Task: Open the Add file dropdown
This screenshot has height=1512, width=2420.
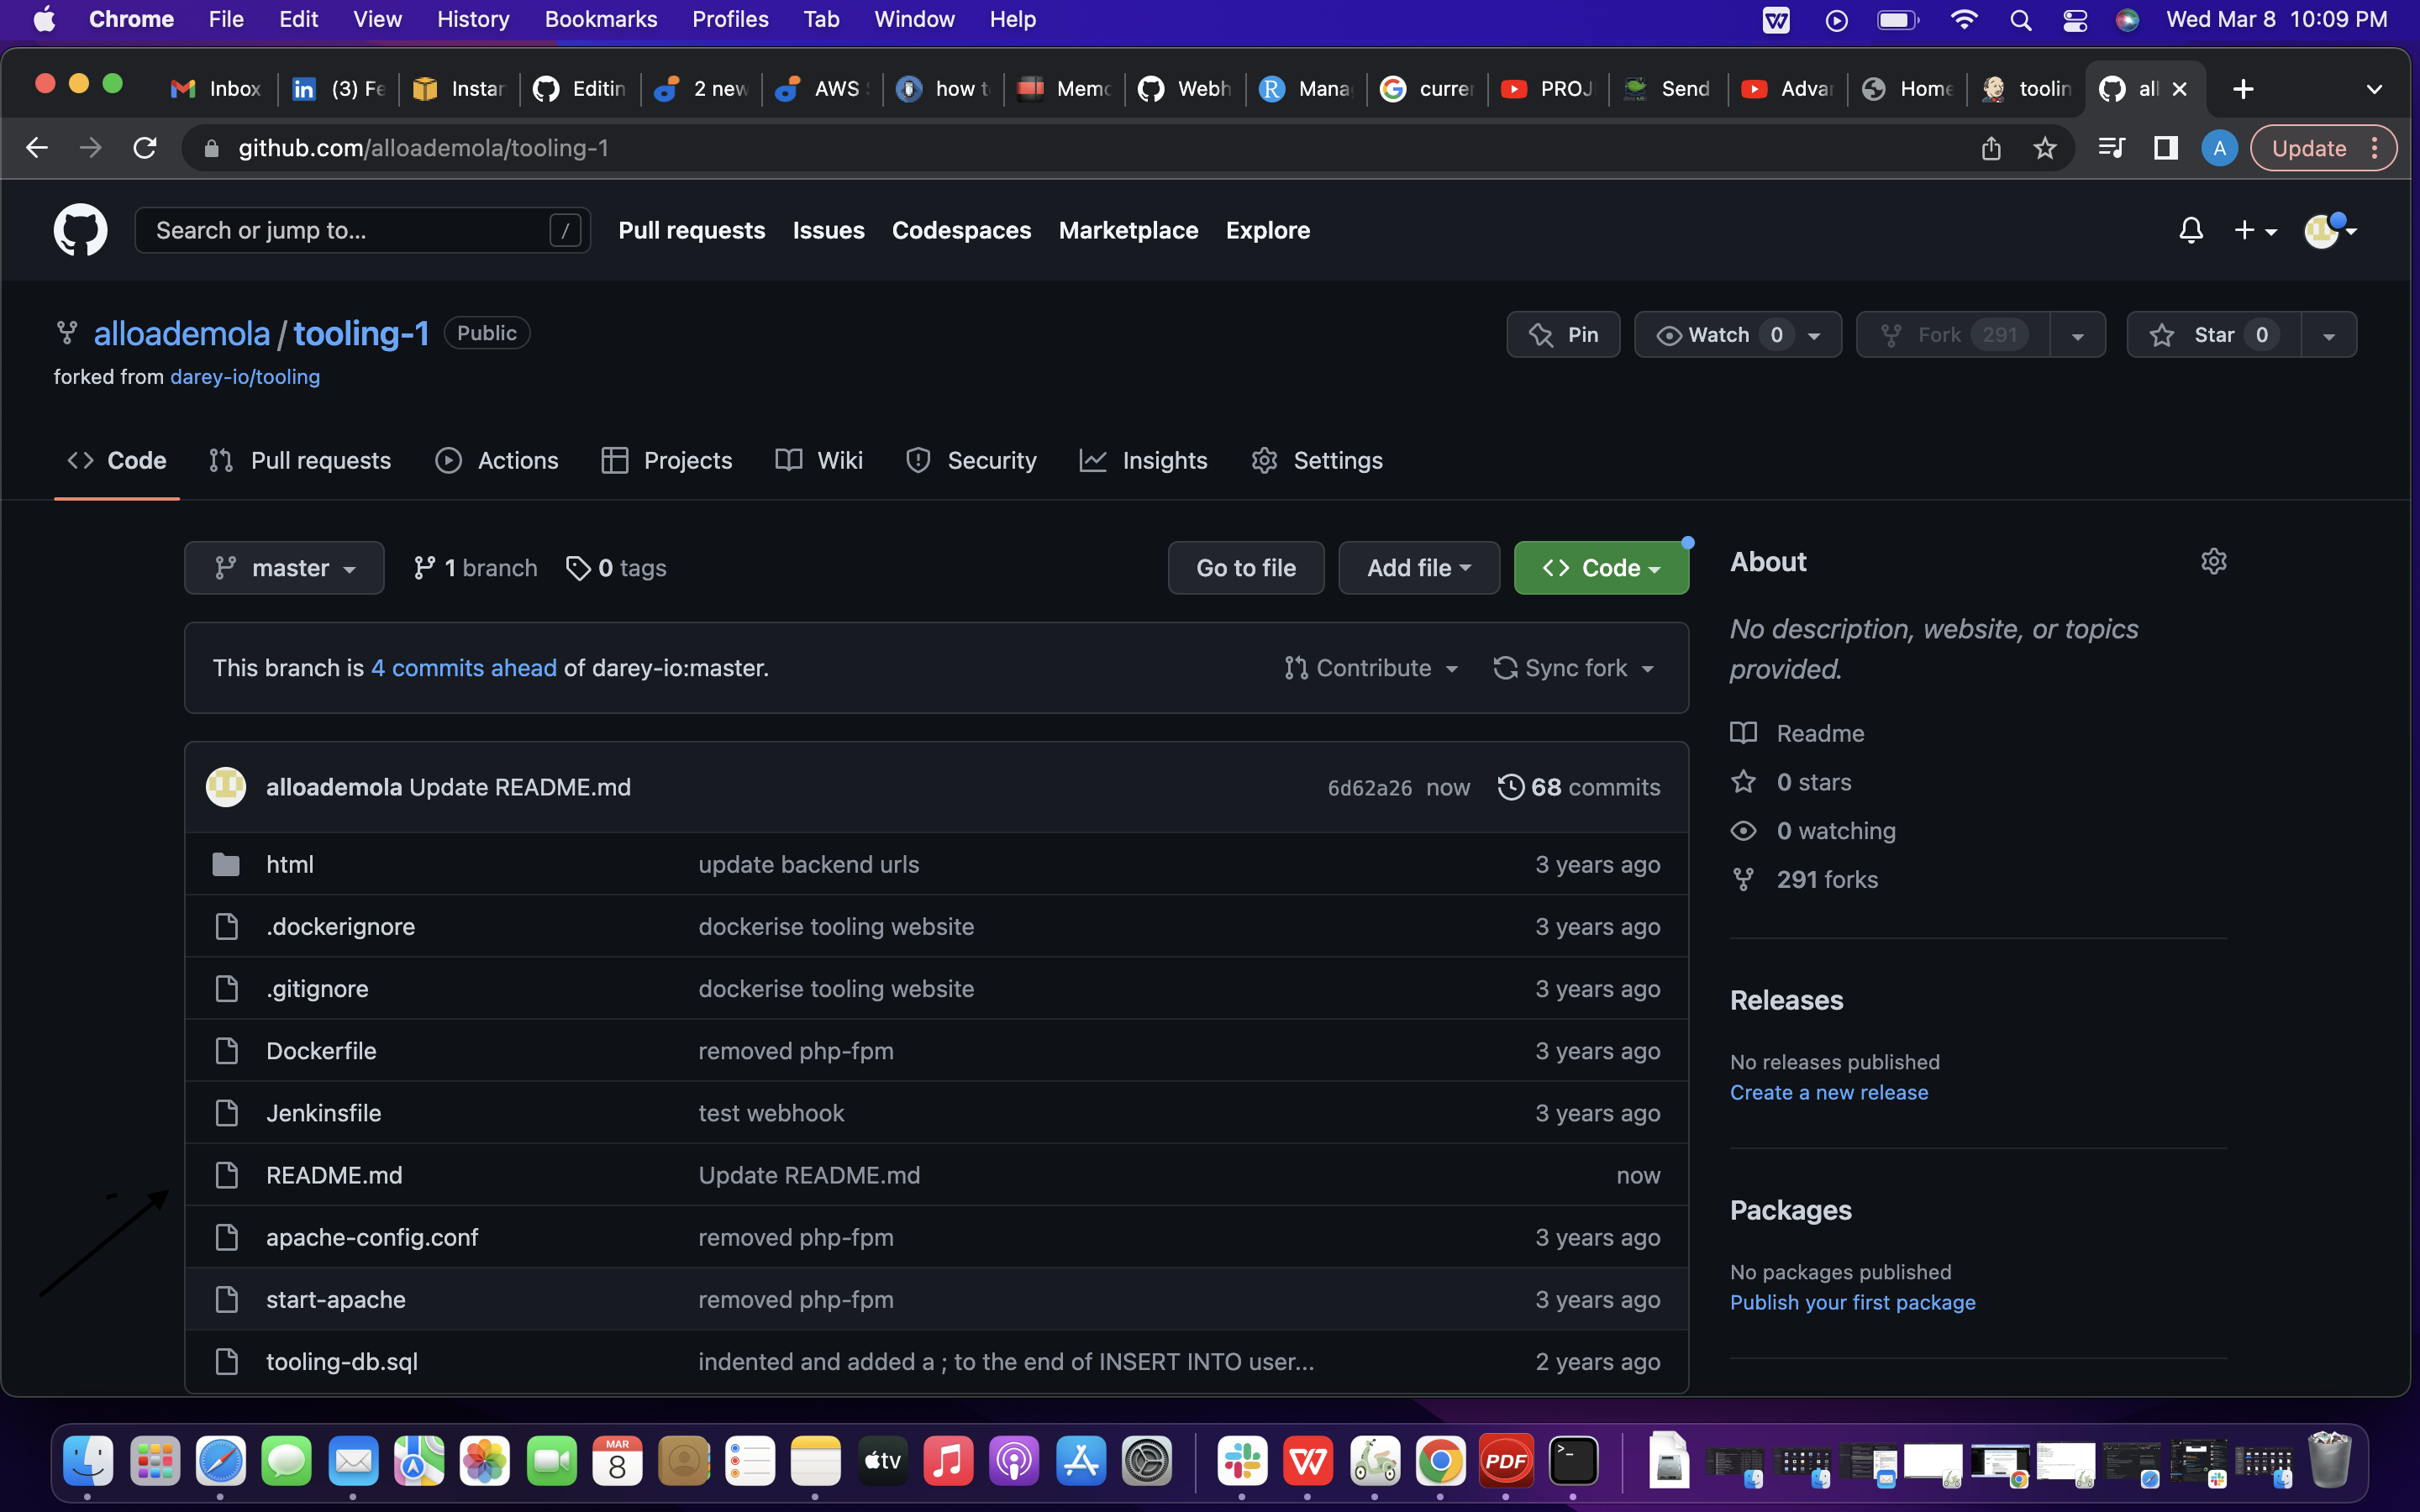Action: [1418, 567]
